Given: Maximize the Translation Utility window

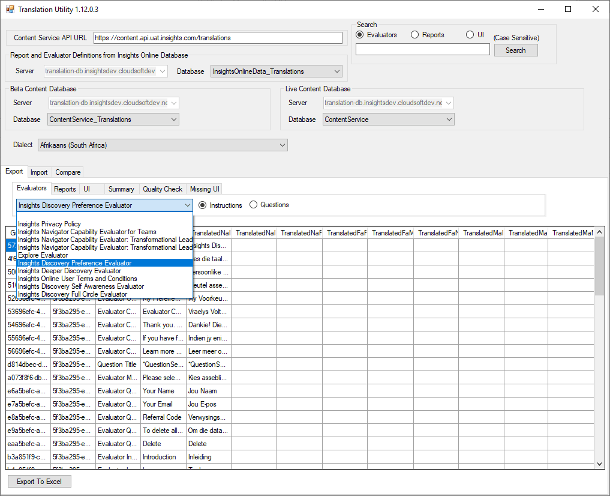Looking at the screenshot, I should click(568, 9).
